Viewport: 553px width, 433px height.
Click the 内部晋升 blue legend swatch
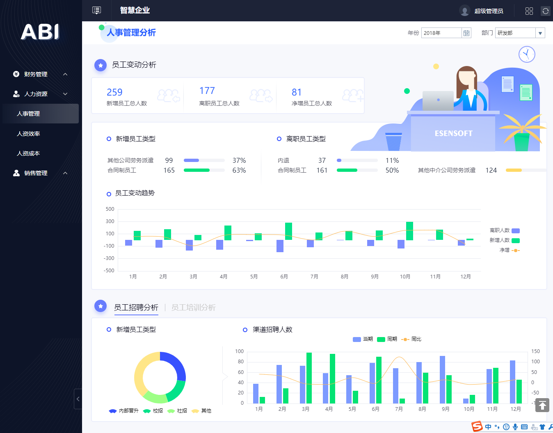(113, 411)
